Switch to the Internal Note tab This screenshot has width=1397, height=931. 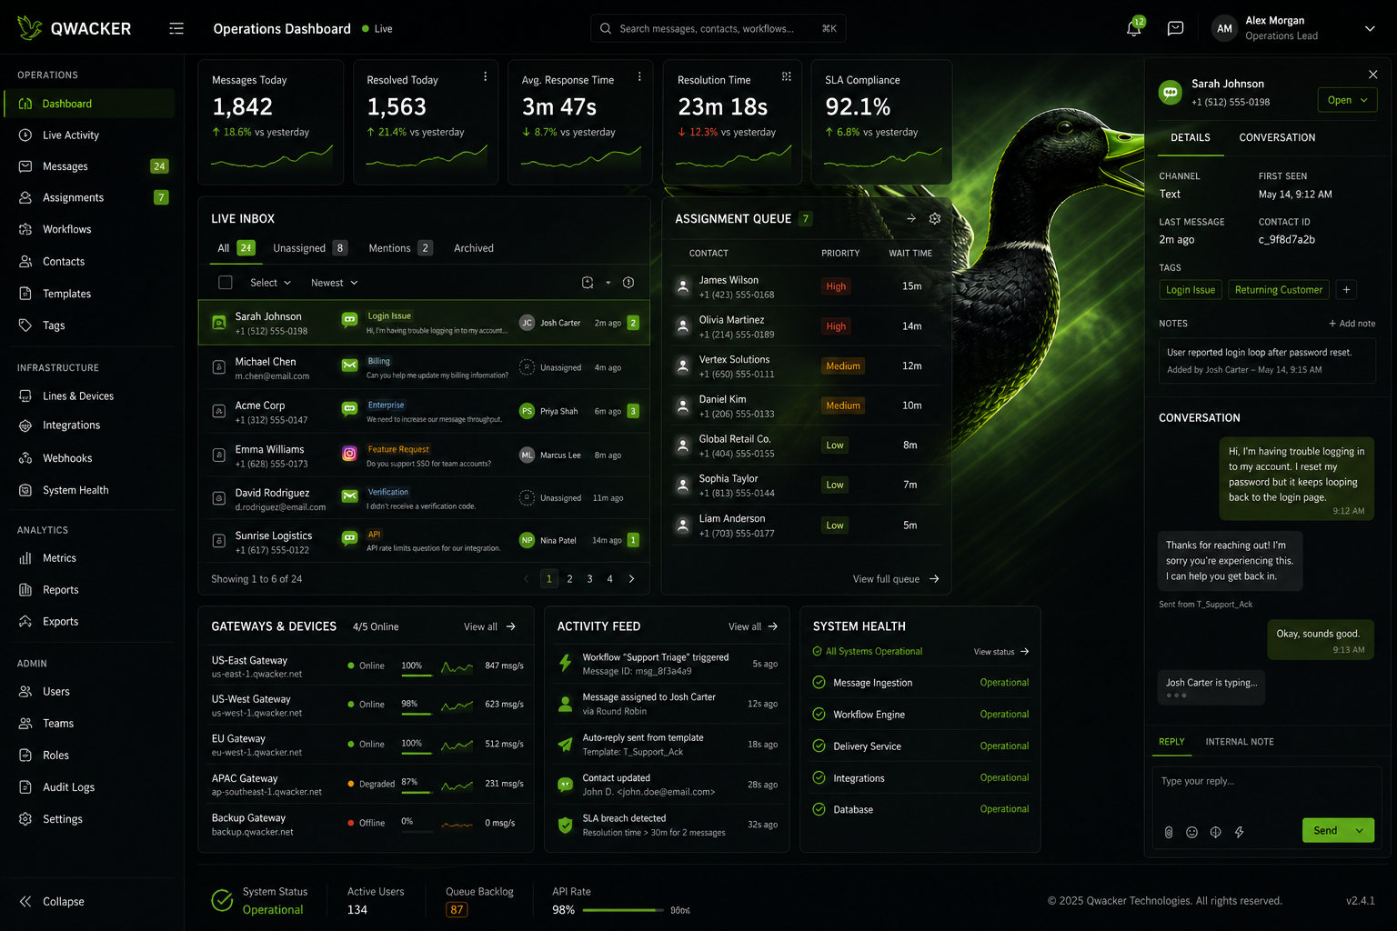[x=1240, y=742]
